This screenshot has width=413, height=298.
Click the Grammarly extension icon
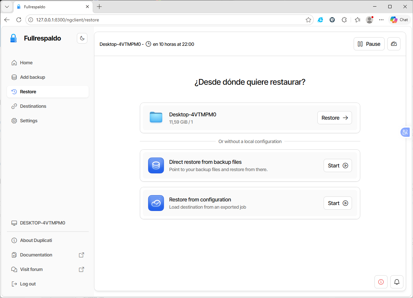coord(332,20)
